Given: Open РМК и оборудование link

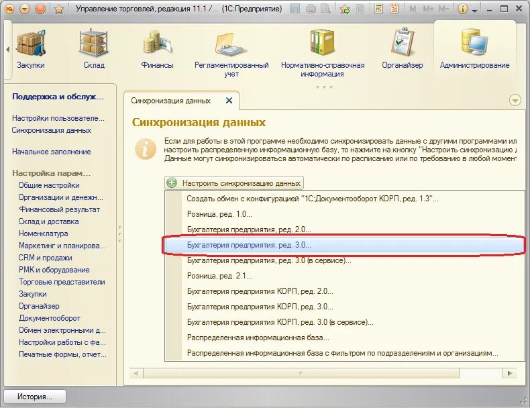Looking at the screenshot, I should (x=54, y=270).
